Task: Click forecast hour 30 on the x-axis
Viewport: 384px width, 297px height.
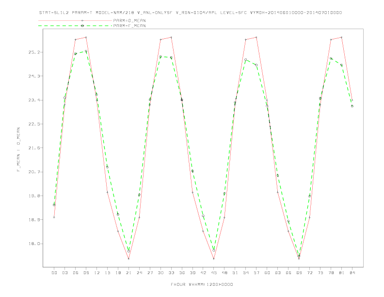Action: coord(160,273)
